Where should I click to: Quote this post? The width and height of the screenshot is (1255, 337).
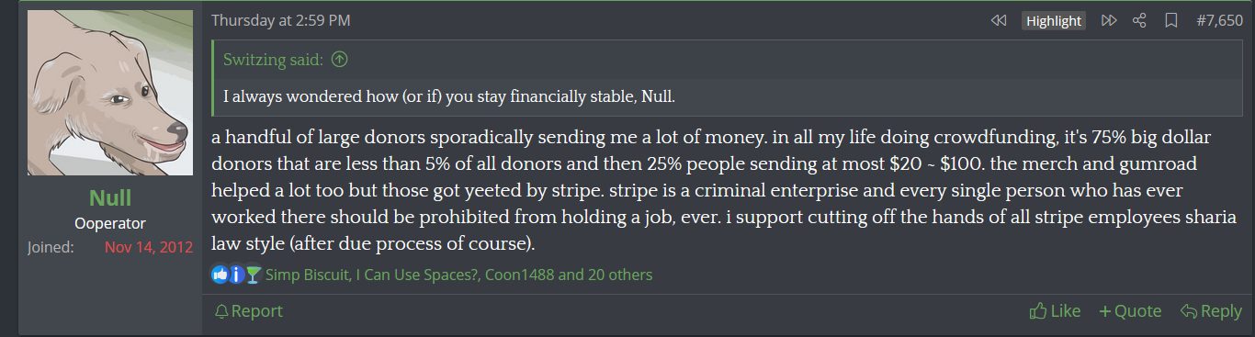(x=1130, y=311)
